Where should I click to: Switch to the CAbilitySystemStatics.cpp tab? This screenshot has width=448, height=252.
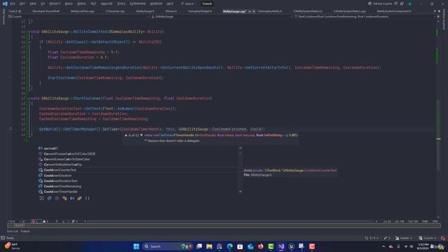pos(349,11)
